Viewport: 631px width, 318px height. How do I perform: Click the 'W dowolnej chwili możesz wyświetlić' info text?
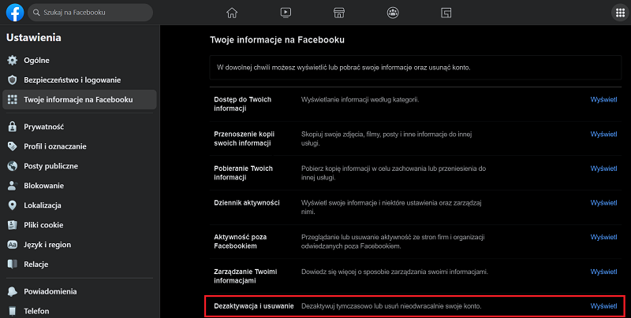point(344,68)
